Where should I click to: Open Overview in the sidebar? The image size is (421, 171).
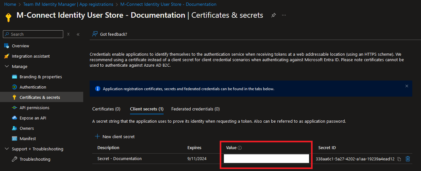pyautogui.click(x=20, y=46)
